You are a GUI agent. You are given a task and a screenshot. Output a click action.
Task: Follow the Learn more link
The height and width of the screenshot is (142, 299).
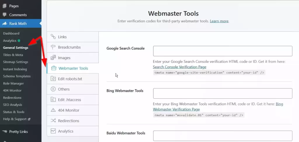click(219, 21)
